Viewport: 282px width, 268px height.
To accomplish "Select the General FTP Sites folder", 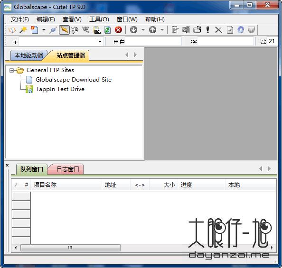I will click(x=50, y=70).
